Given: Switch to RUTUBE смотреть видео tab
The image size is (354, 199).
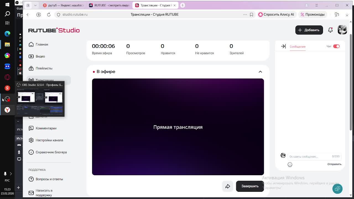Looking at the screenshot, I should (109, 5).
